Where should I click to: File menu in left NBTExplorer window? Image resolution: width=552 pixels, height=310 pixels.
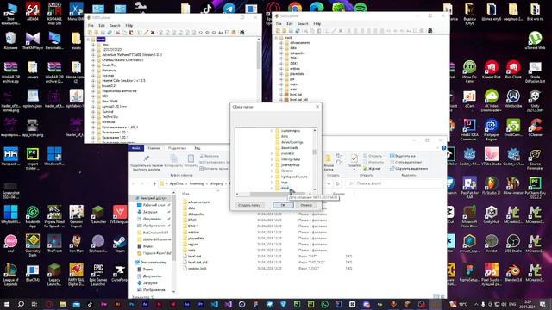(91, 26)
